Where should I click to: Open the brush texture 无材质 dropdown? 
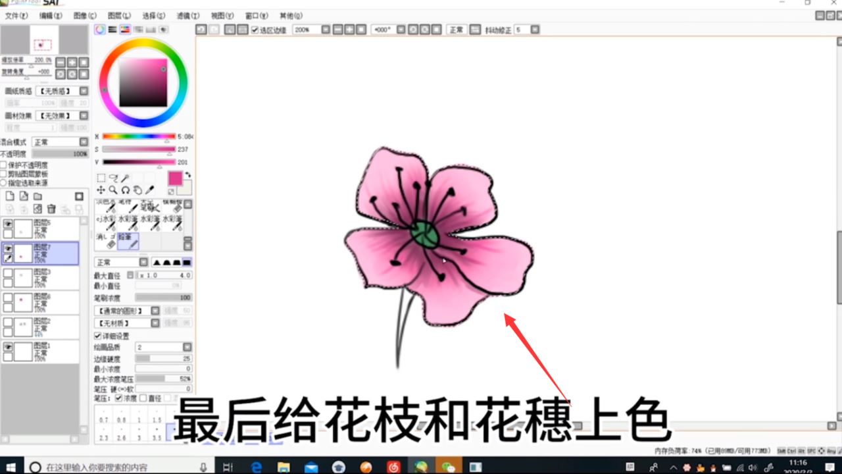127,323
